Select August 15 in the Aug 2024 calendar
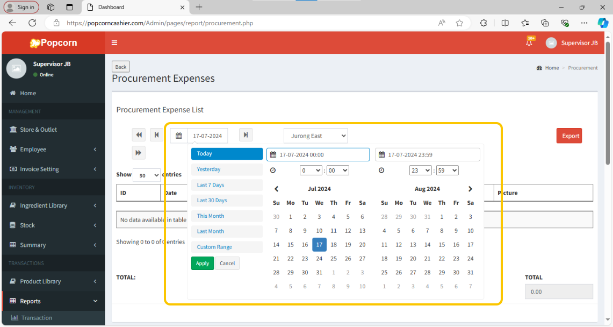Viewport: 613px width, 327px height. click(442, 245)
